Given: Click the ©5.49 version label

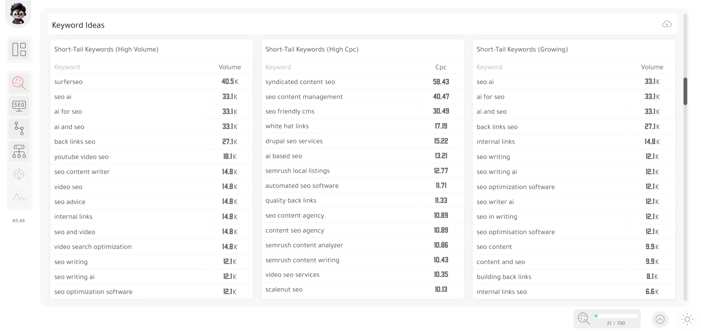Looking at the screenshot, I should point(18,221).
